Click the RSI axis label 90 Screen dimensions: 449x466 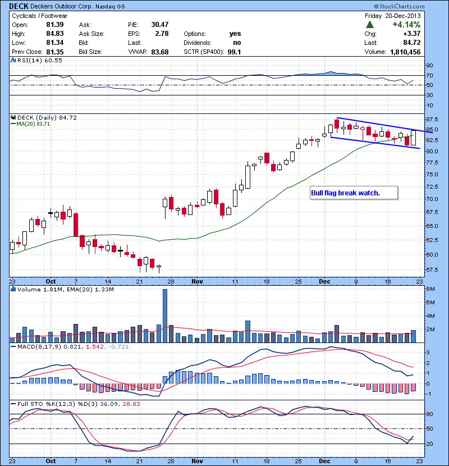[x=429, y=65]
